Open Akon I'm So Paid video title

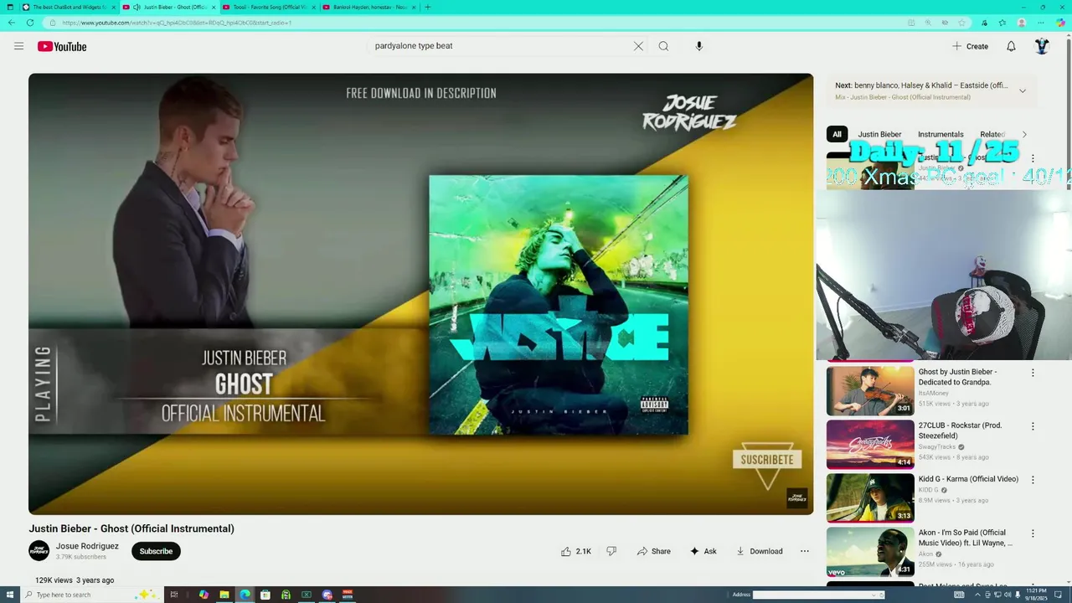pyautogui.click(x=966, y=538)
